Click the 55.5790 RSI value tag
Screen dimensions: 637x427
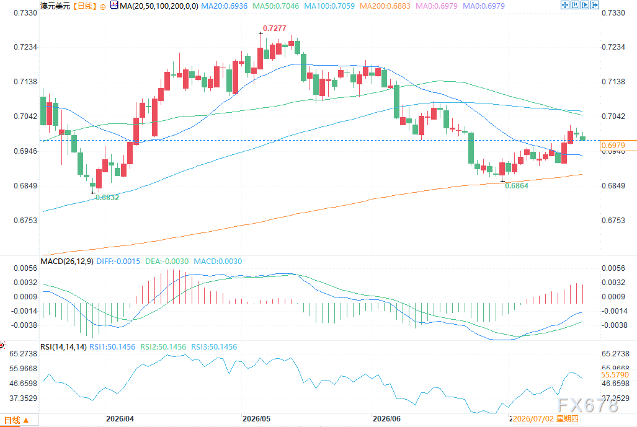pyautogui.click(x=615, y=375)
